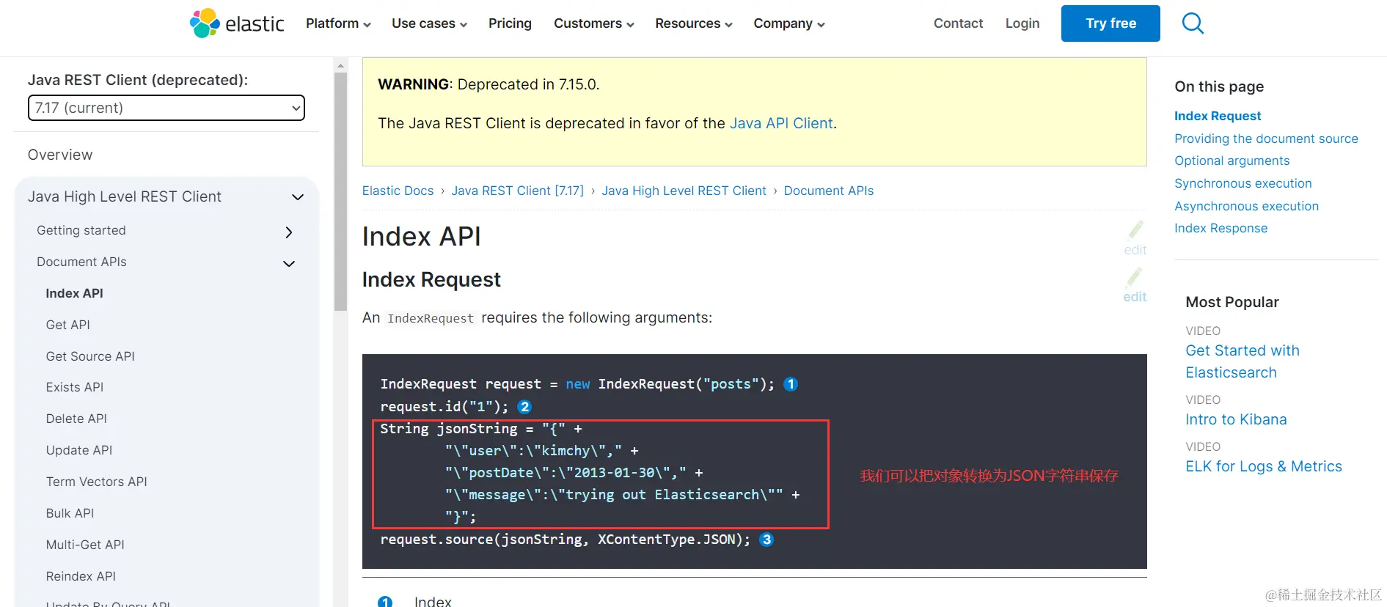Screen dimensions: 1387x607
Task: Open the Platform menu
Action: tap(338, 23)
